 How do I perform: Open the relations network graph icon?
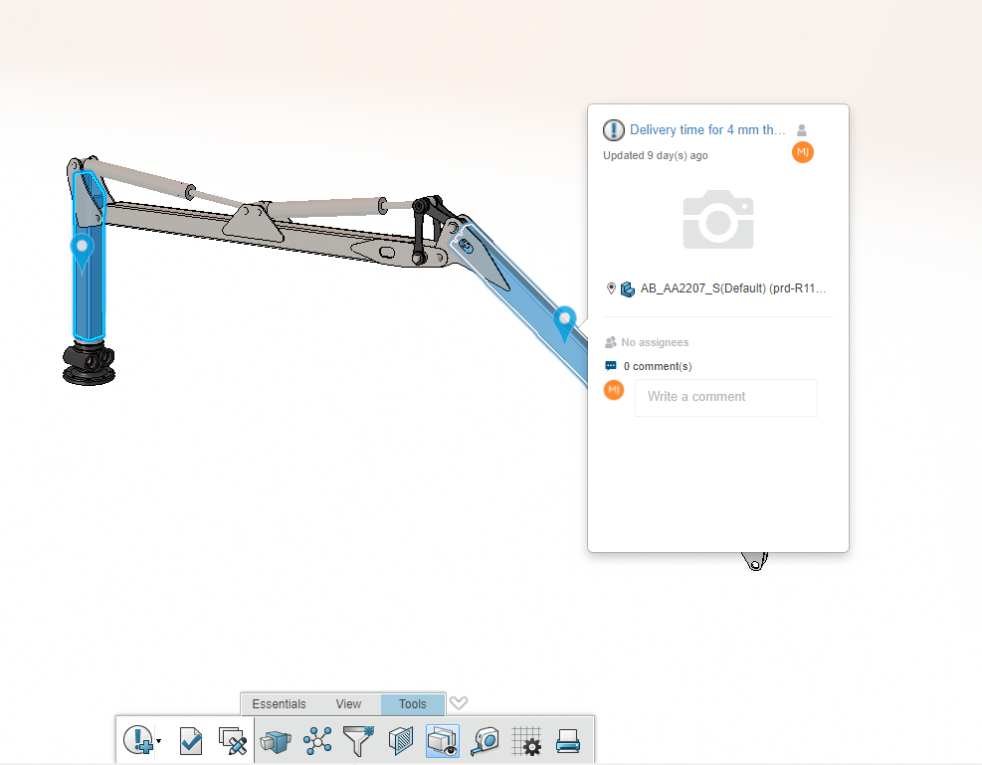point(317,740)
